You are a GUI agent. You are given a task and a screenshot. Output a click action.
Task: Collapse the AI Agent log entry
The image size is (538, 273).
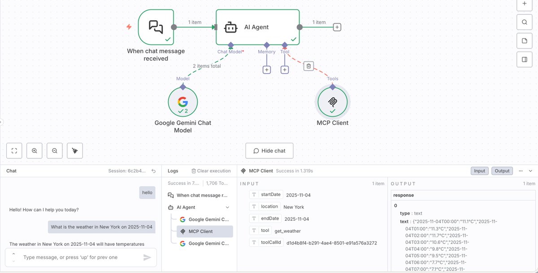227,208
